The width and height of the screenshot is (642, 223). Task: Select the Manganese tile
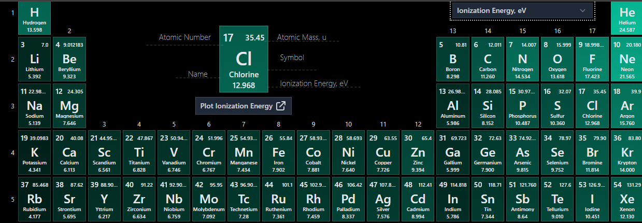244,153
